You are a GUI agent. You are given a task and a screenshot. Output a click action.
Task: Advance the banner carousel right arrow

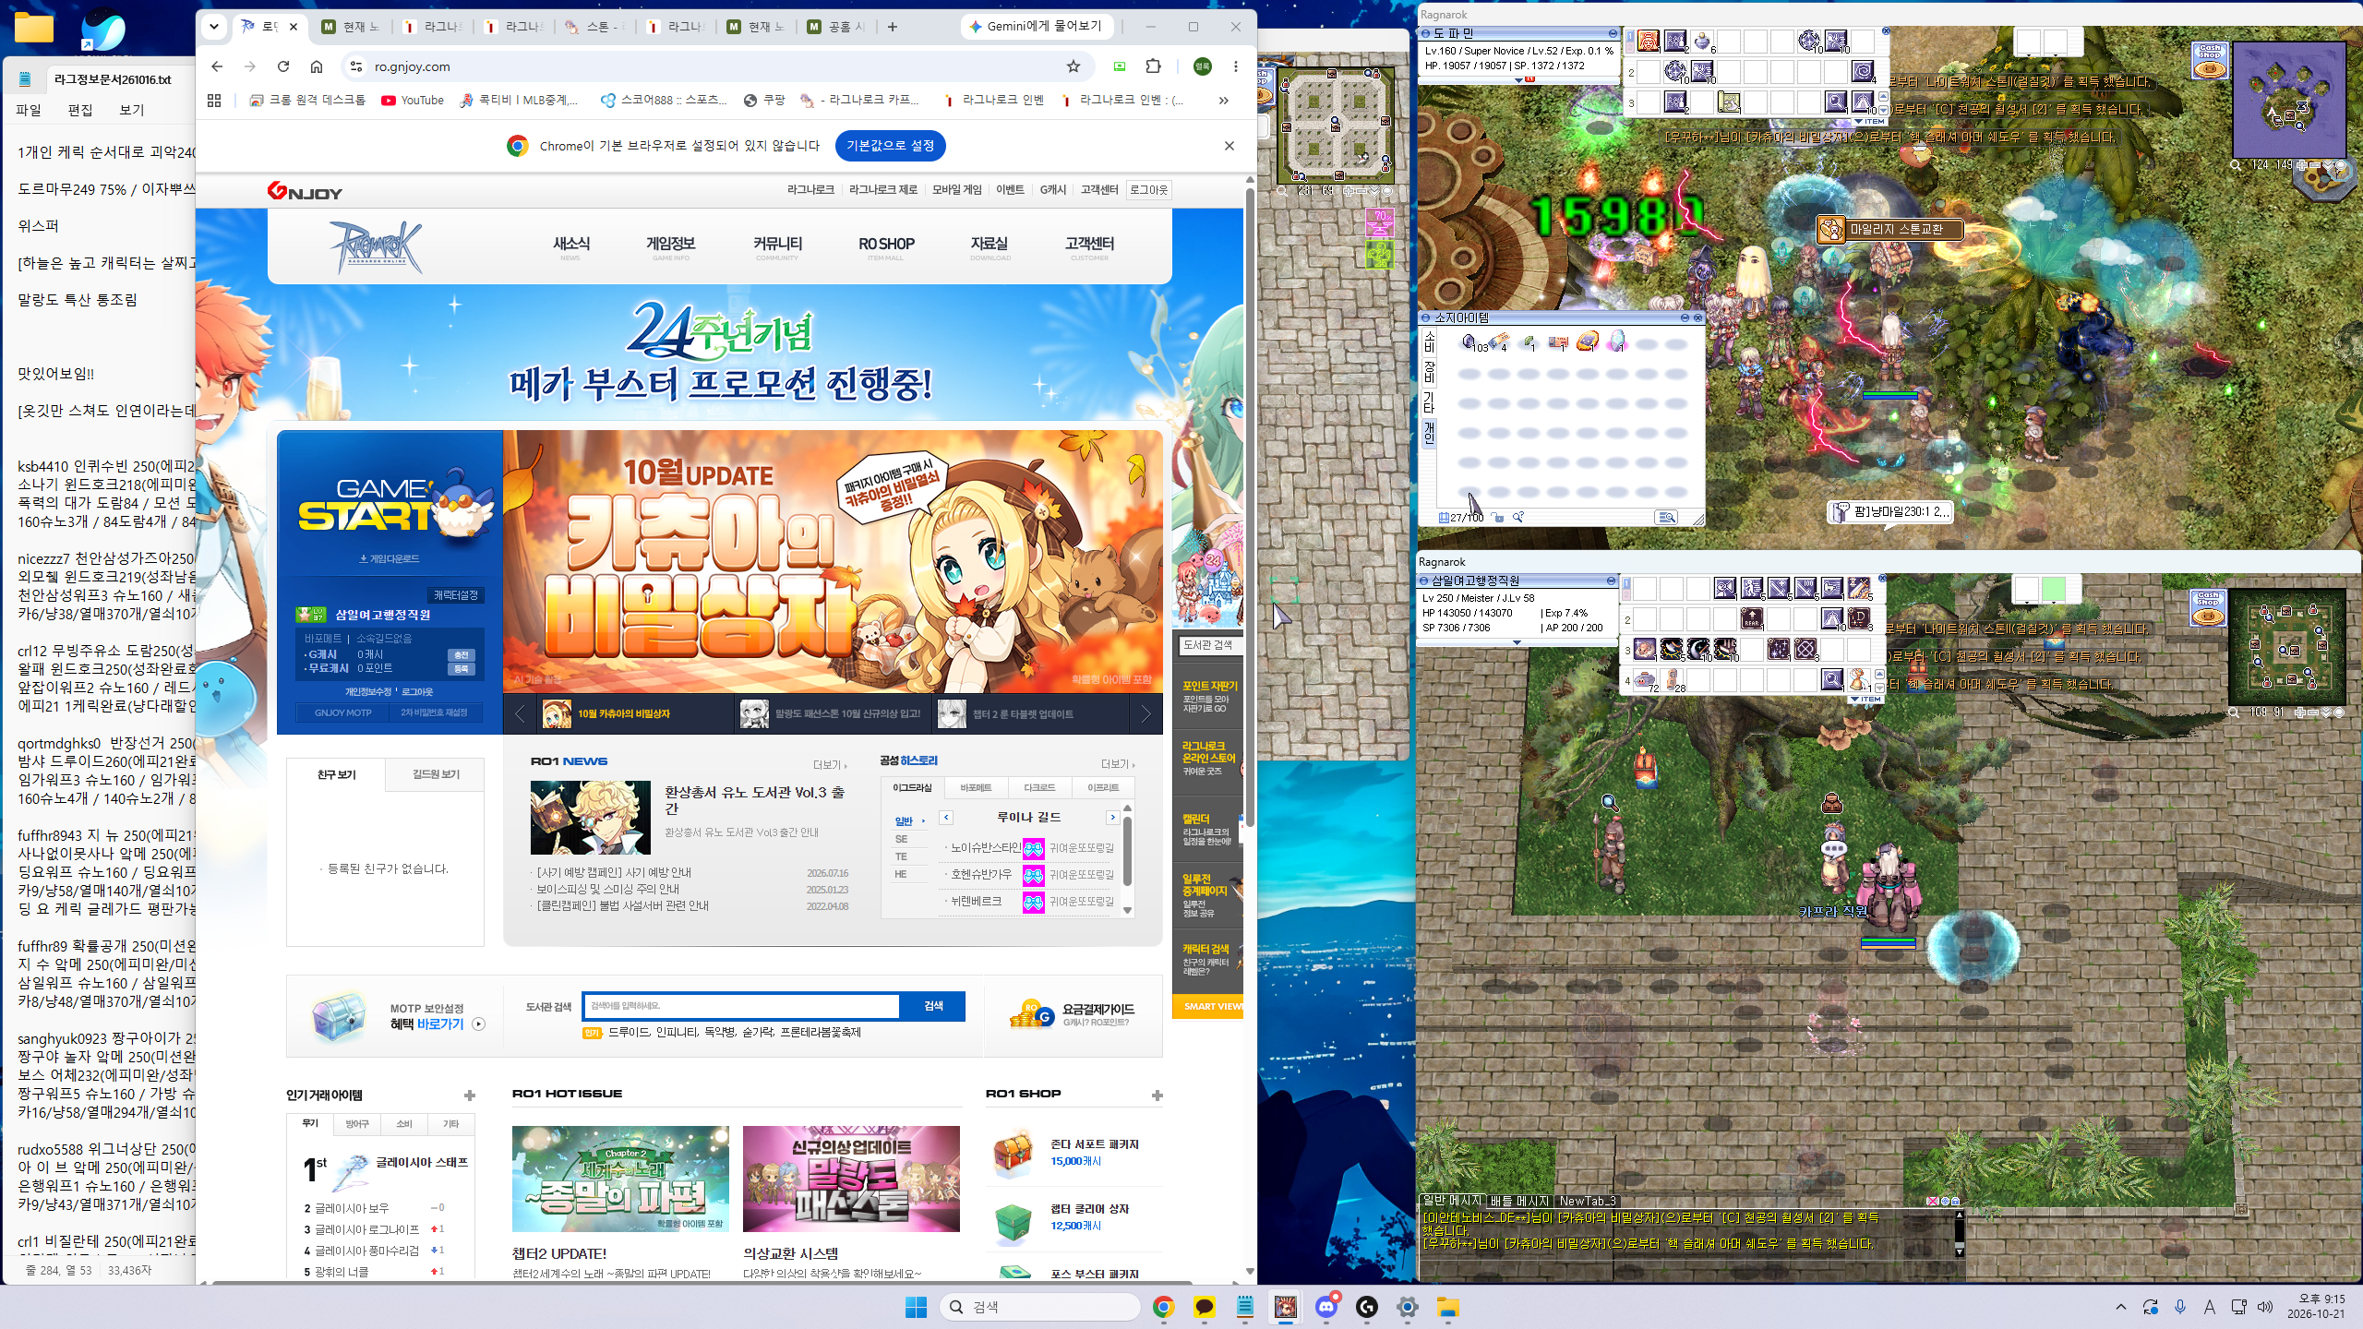click(1146, 713)
